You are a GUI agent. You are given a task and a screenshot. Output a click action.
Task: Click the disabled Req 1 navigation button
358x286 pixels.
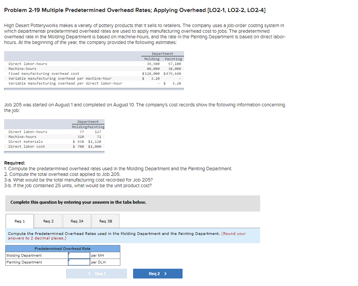click(97, 274)
